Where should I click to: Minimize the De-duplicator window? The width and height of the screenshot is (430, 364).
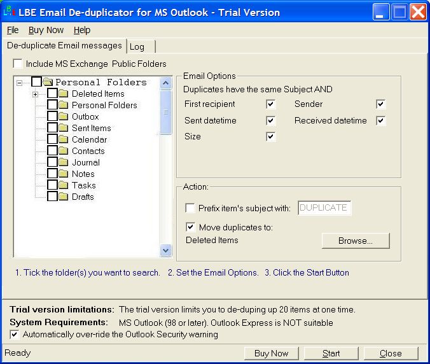coord(381,12)
